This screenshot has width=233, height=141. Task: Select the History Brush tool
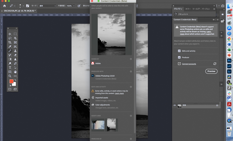pyautogui.click(x=10, y=55)
